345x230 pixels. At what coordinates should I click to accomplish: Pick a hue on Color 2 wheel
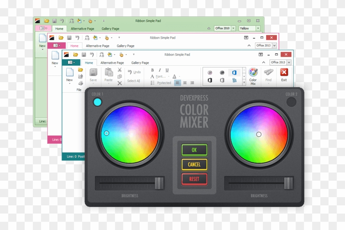click(259, 134)
